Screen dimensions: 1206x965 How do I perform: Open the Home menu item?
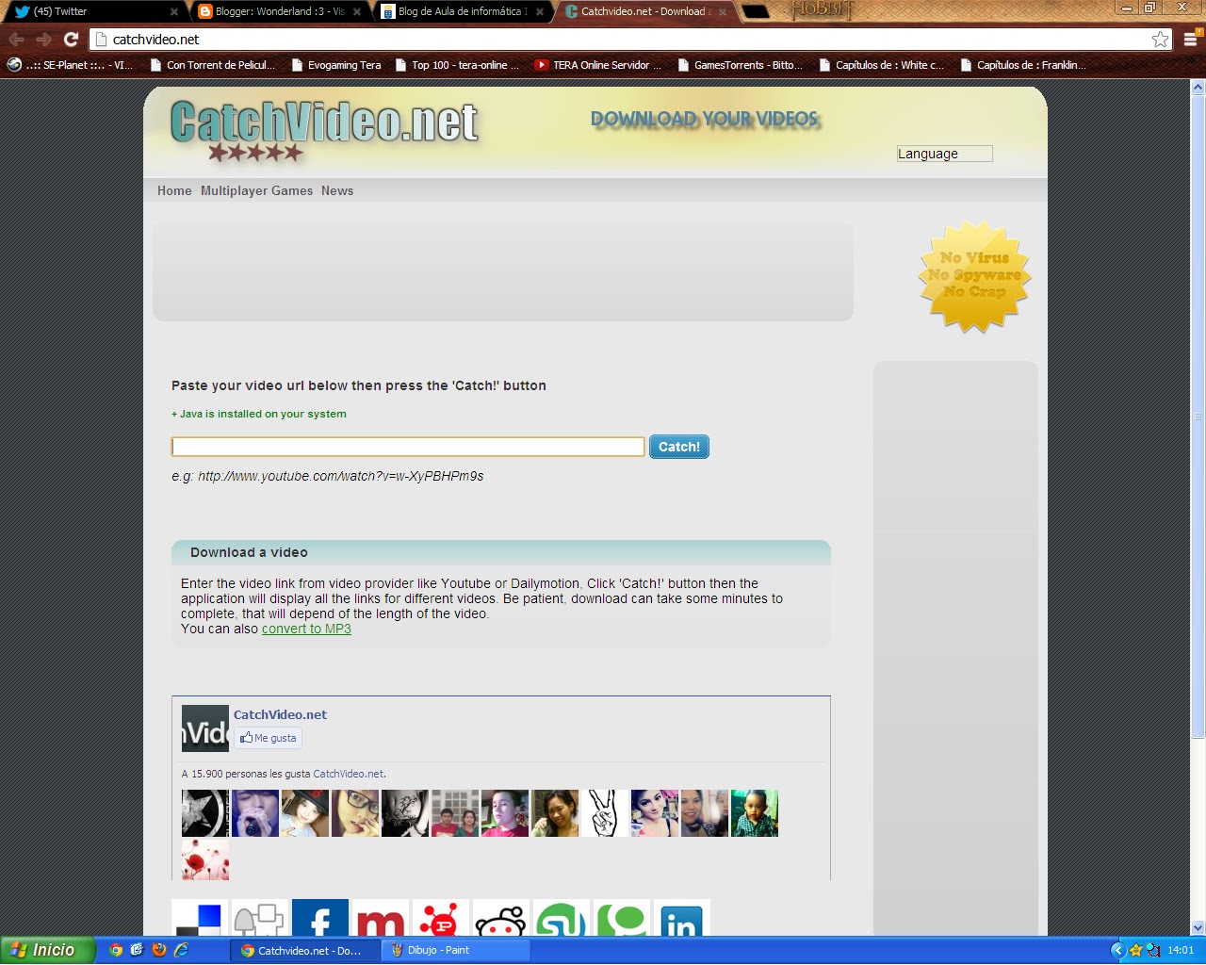[x=174, y=190]
